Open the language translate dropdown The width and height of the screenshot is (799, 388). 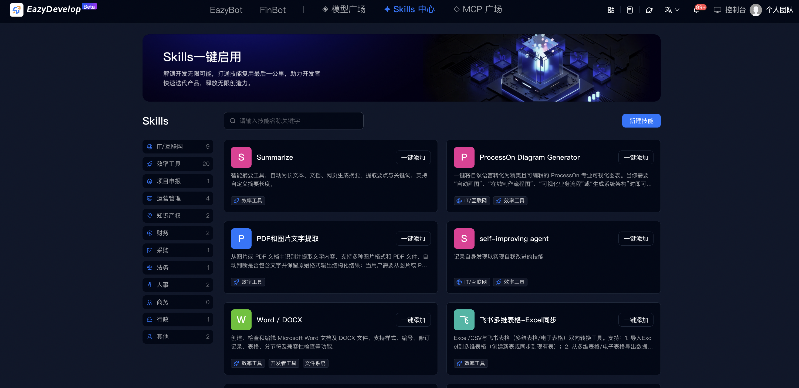pyautogui.click(x=672, y=10)
